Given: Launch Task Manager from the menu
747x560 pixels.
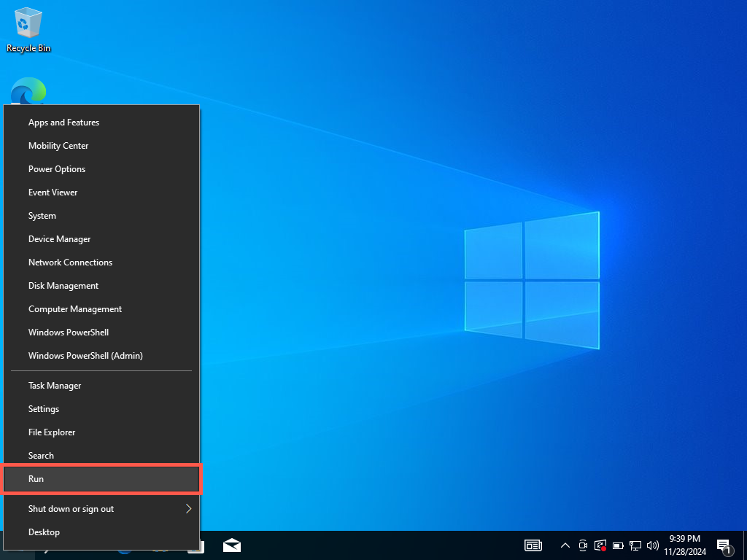Looking at the screenshot, I should (55, 386).
